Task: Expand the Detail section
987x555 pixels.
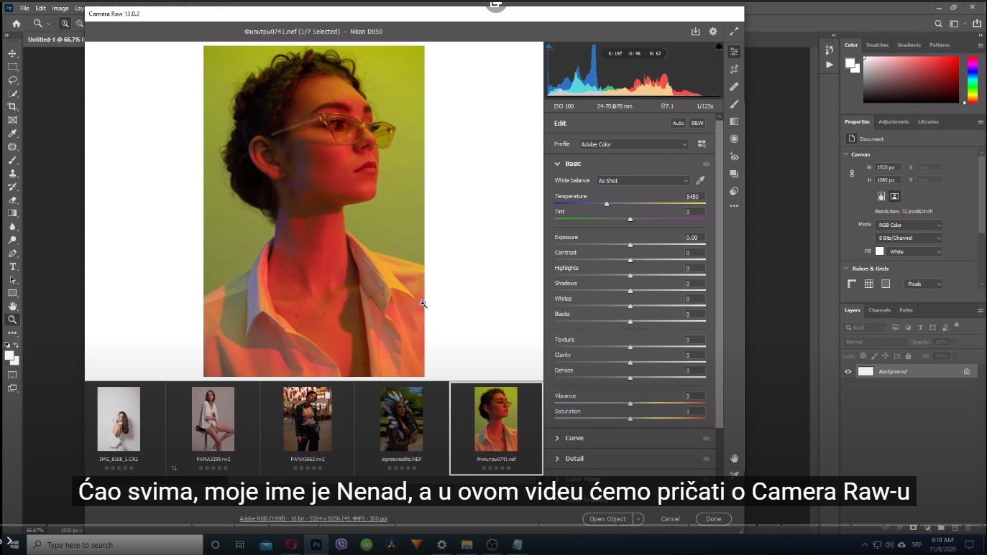Action: (557, 459)
